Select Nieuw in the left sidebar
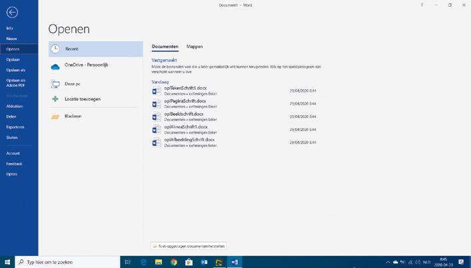 click(11, 39)
